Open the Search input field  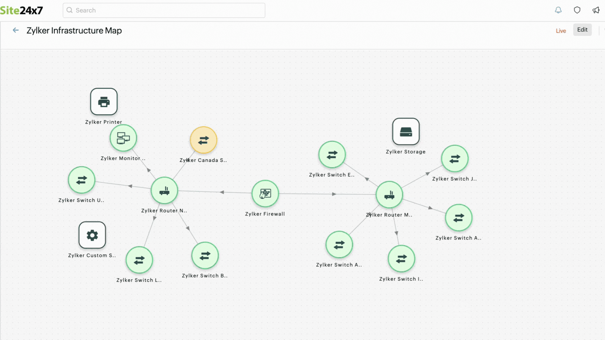(164, 10)
